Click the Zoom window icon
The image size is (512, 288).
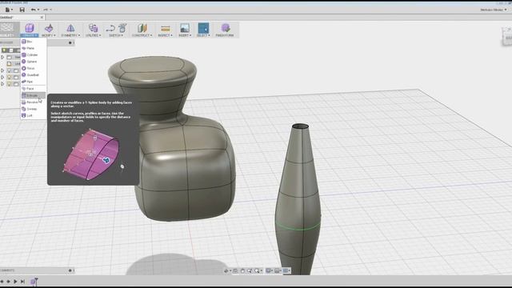coord(250,270)
